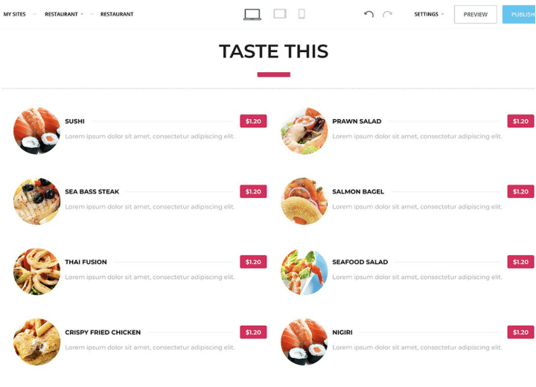This screenshot has width=536, height=387.
Task: Click the Salmon Bagel thumbnail
Action: pos(304,201)
